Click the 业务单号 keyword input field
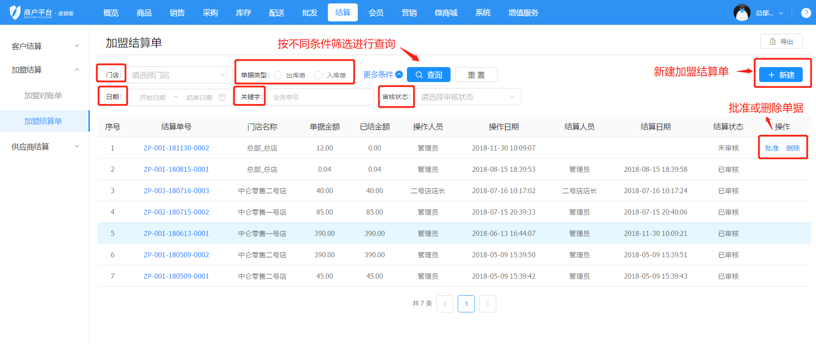 tap(320, 97)
